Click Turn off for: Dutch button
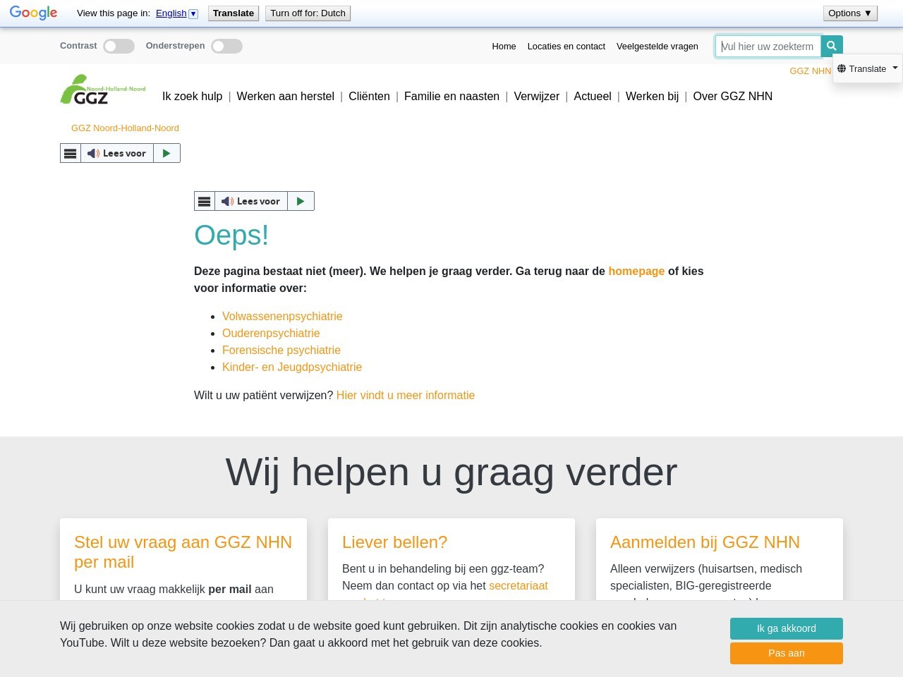 pos(308,13)
